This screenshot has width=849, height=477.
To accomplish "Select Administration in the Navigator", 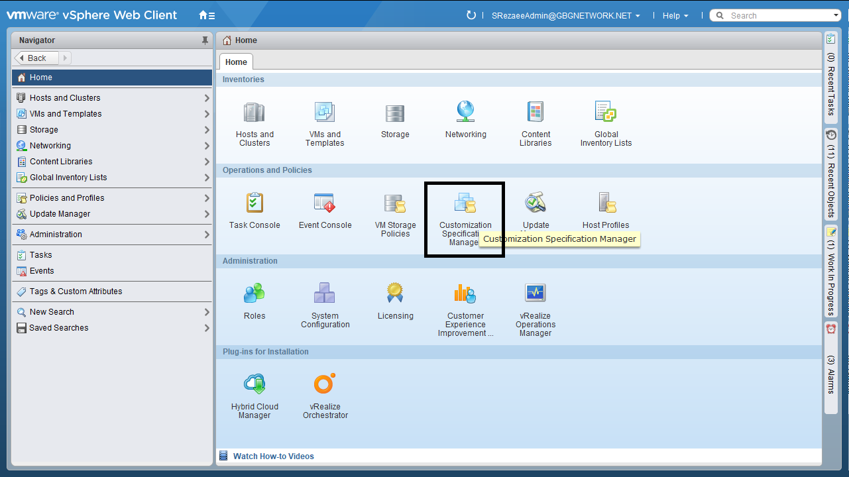I will pos(56,235).
